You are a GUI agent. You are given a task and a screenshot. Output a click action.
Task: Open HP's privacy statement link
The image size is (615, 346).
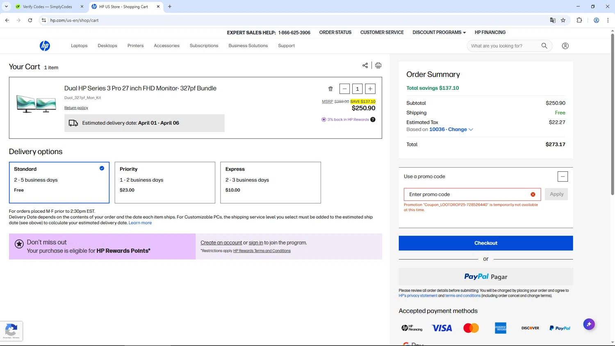[x=418, y=296]
